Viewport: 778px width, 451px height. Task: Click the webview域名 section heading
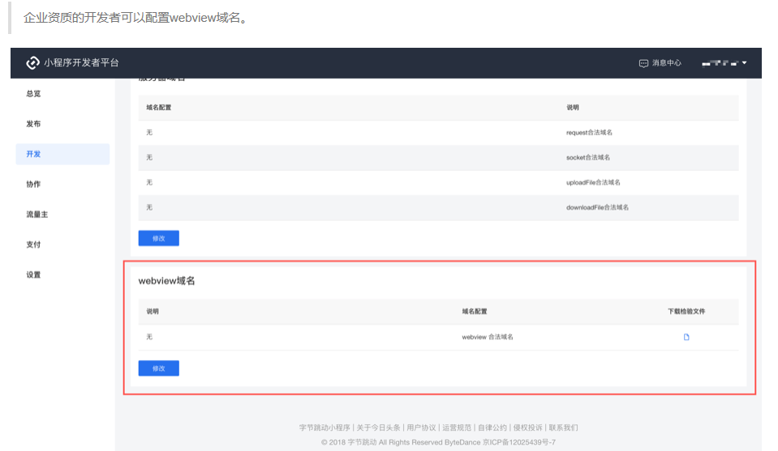click(x=167, y=281)
